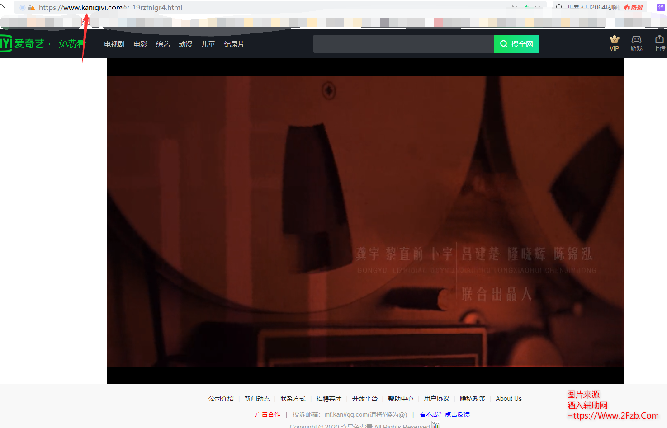Viewport: 667px width, 428px height.
Task: Open the 隐私政策 footer link
Action: (x=473, y=399)
